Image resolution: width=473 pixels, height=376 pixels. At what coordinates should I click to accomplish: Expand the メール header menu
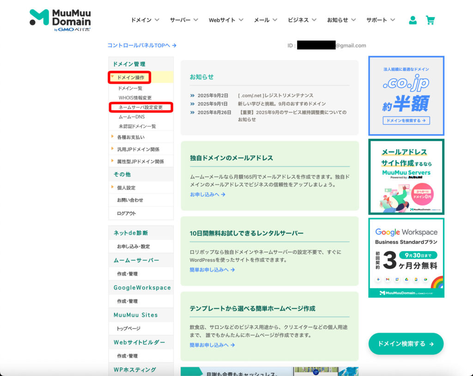(266, 20)
